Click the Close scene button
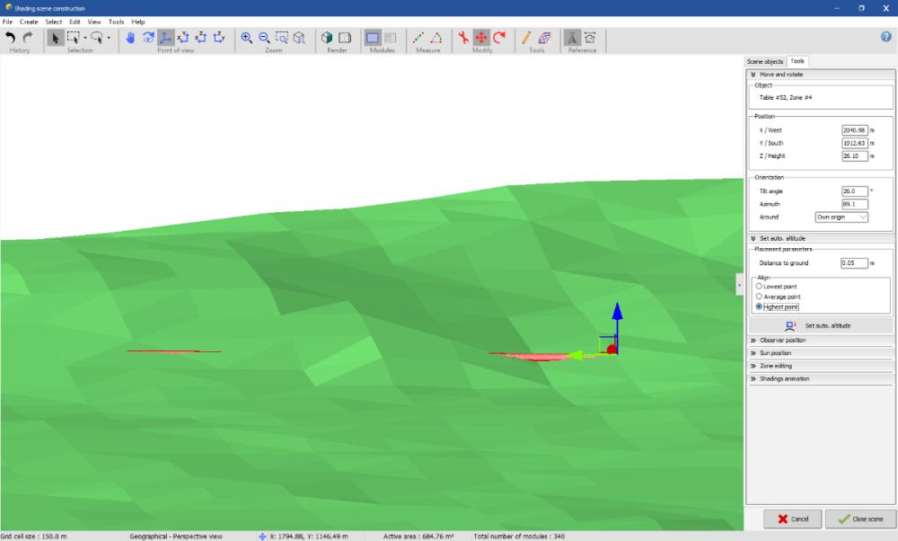Image resolution: width=898 pixels, height=541 pixels. (x=859, y=519)
